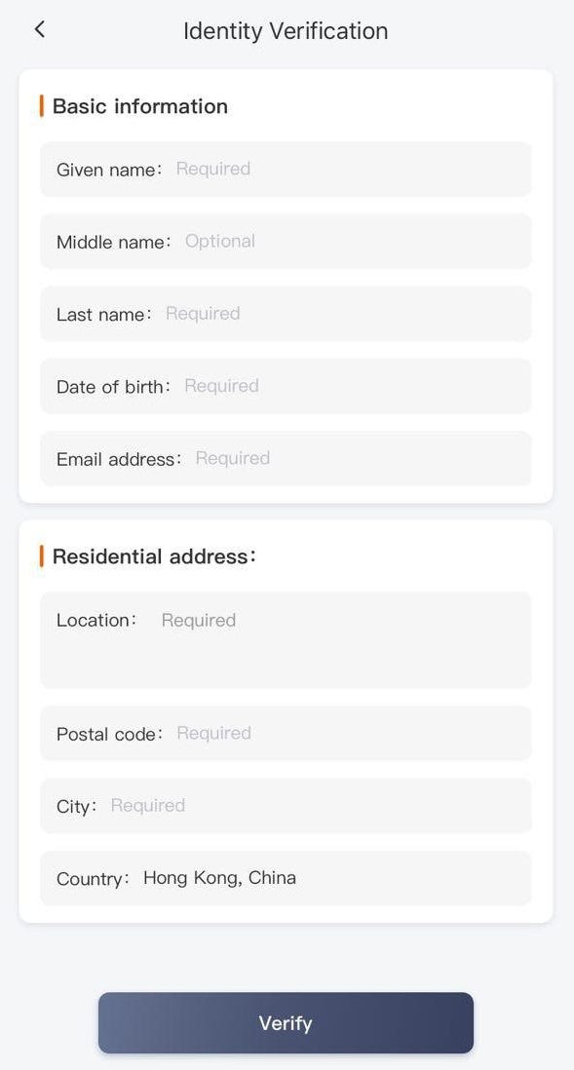Click the Required placeholder in Location

[198, 620]
